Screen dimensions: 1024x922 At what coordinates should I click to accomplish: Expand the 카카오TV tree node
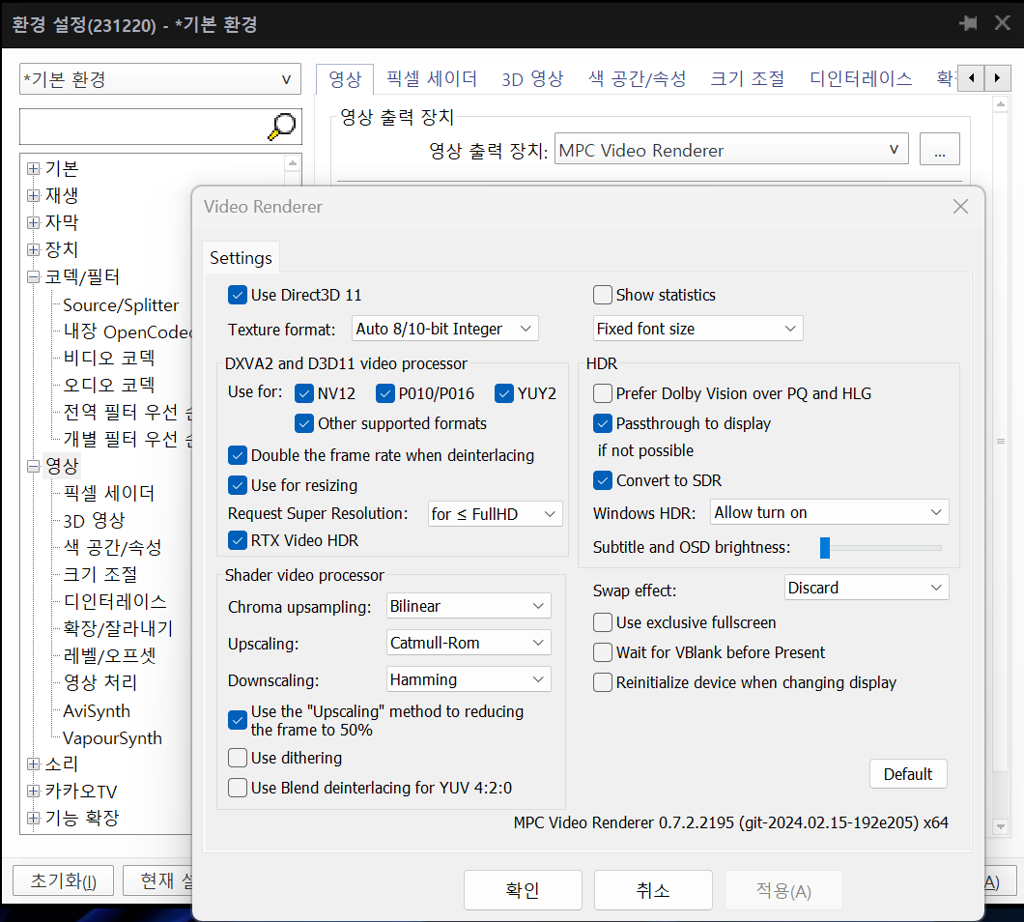tap(33, 791)
